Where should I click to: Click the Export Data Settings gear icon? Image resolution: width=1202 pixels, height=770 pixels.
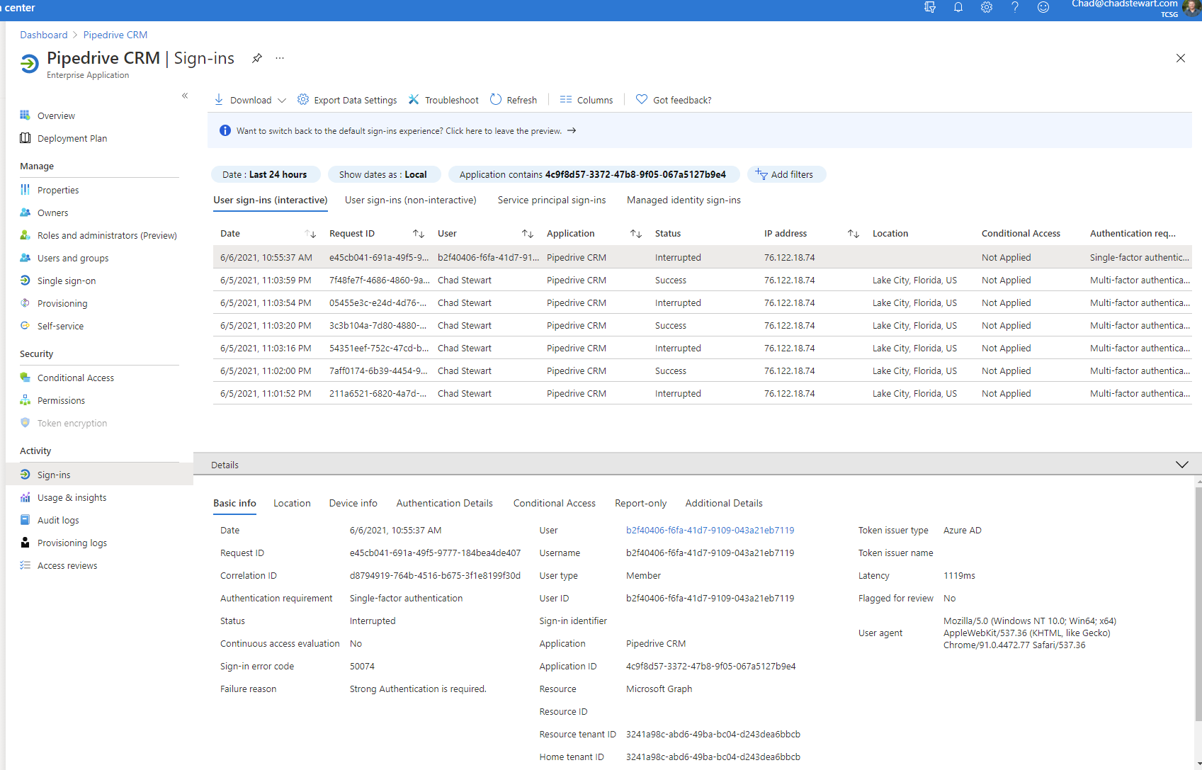tap(303, 100)
